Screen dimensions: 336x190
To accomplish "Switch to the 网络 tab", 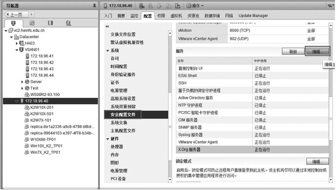I will click(x=229, y=16).
